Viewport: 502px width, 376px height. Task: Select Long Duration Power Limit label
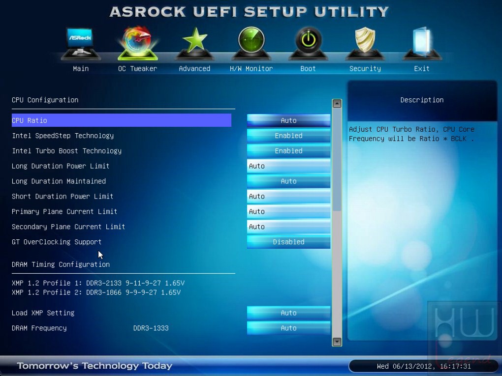tap(61, 166)
